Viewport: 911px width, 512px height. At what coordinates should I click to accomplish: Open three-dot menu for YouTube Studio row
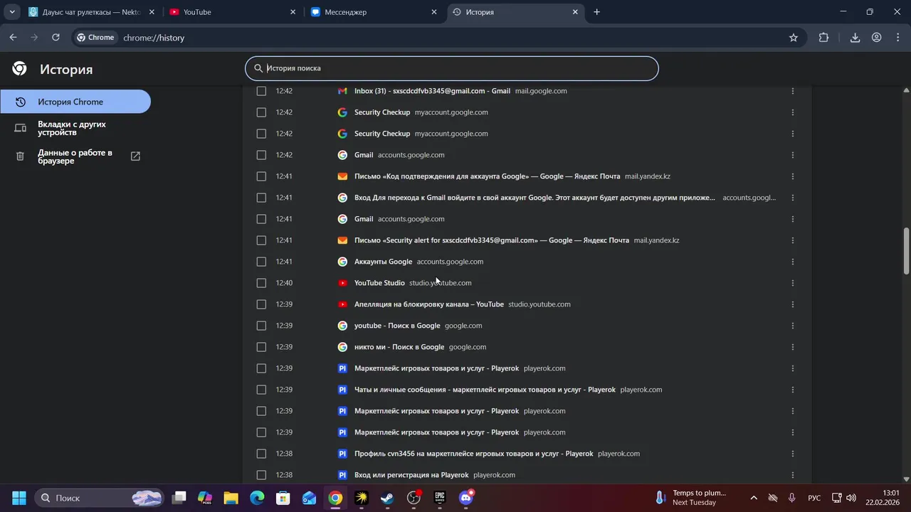(x=792, y=283)
